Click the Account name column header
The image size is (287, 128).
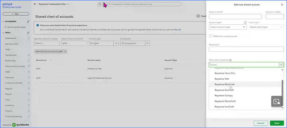(94, 60)
